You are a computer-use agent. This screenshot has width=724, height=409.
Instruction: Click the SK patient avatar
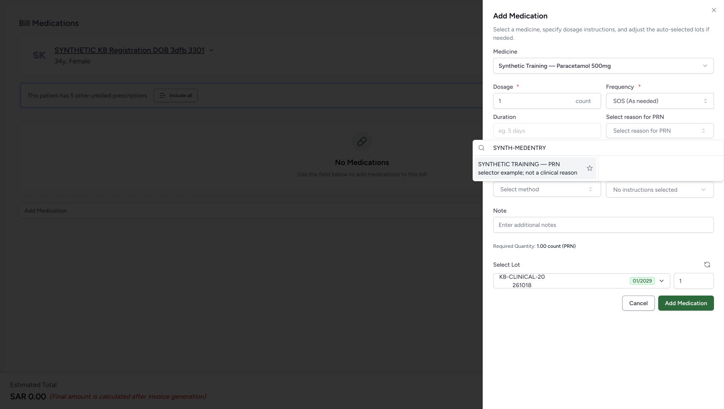point(39,55)
